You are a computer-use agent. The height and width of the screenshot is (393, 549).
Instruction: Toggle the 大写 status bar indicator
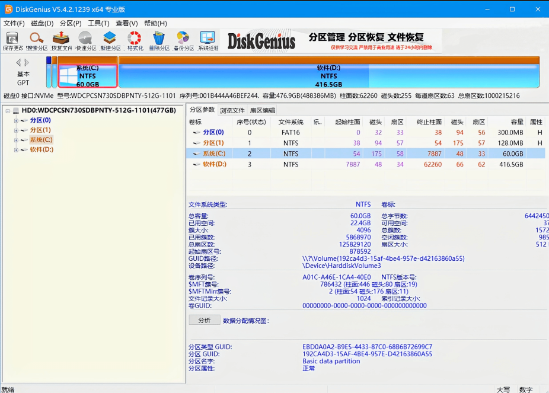503,388
